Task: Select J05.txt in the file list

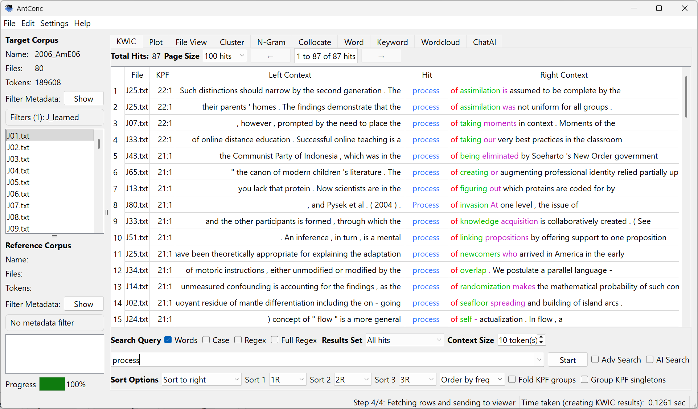Action: pyautogui.click(x=19, y=182)
